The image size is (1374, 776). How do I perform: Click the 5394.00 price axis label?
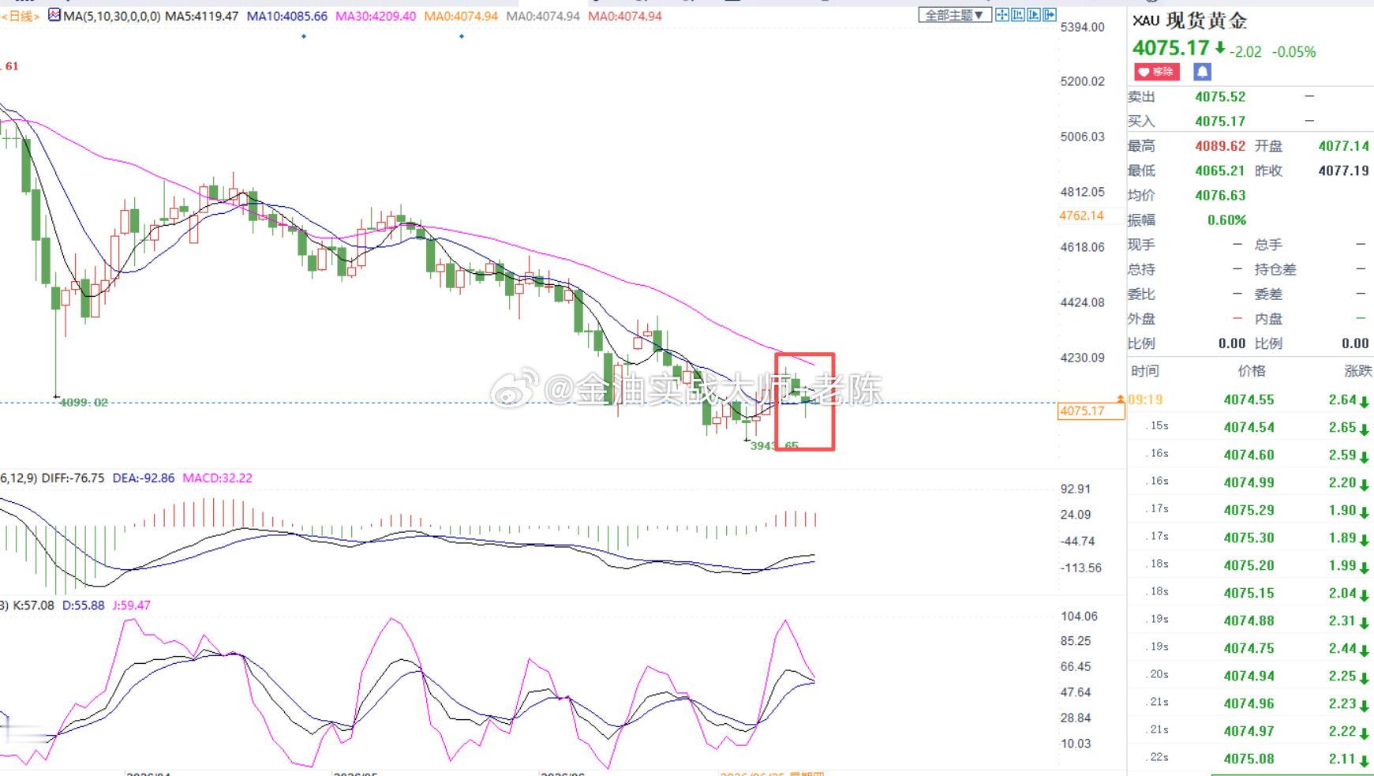1083,28
